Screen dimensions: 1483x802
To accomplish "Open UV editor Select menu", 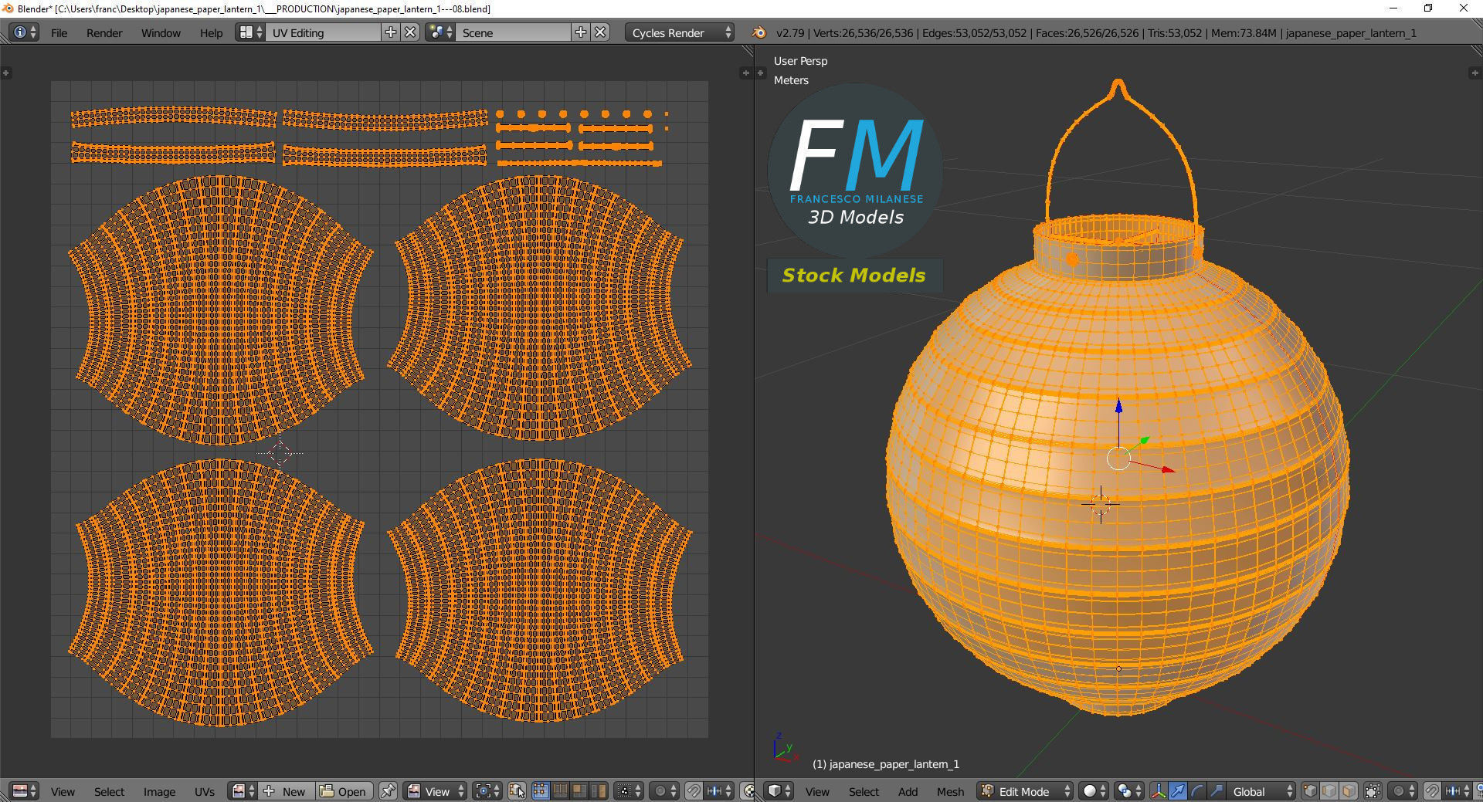I will pos(109,792).
